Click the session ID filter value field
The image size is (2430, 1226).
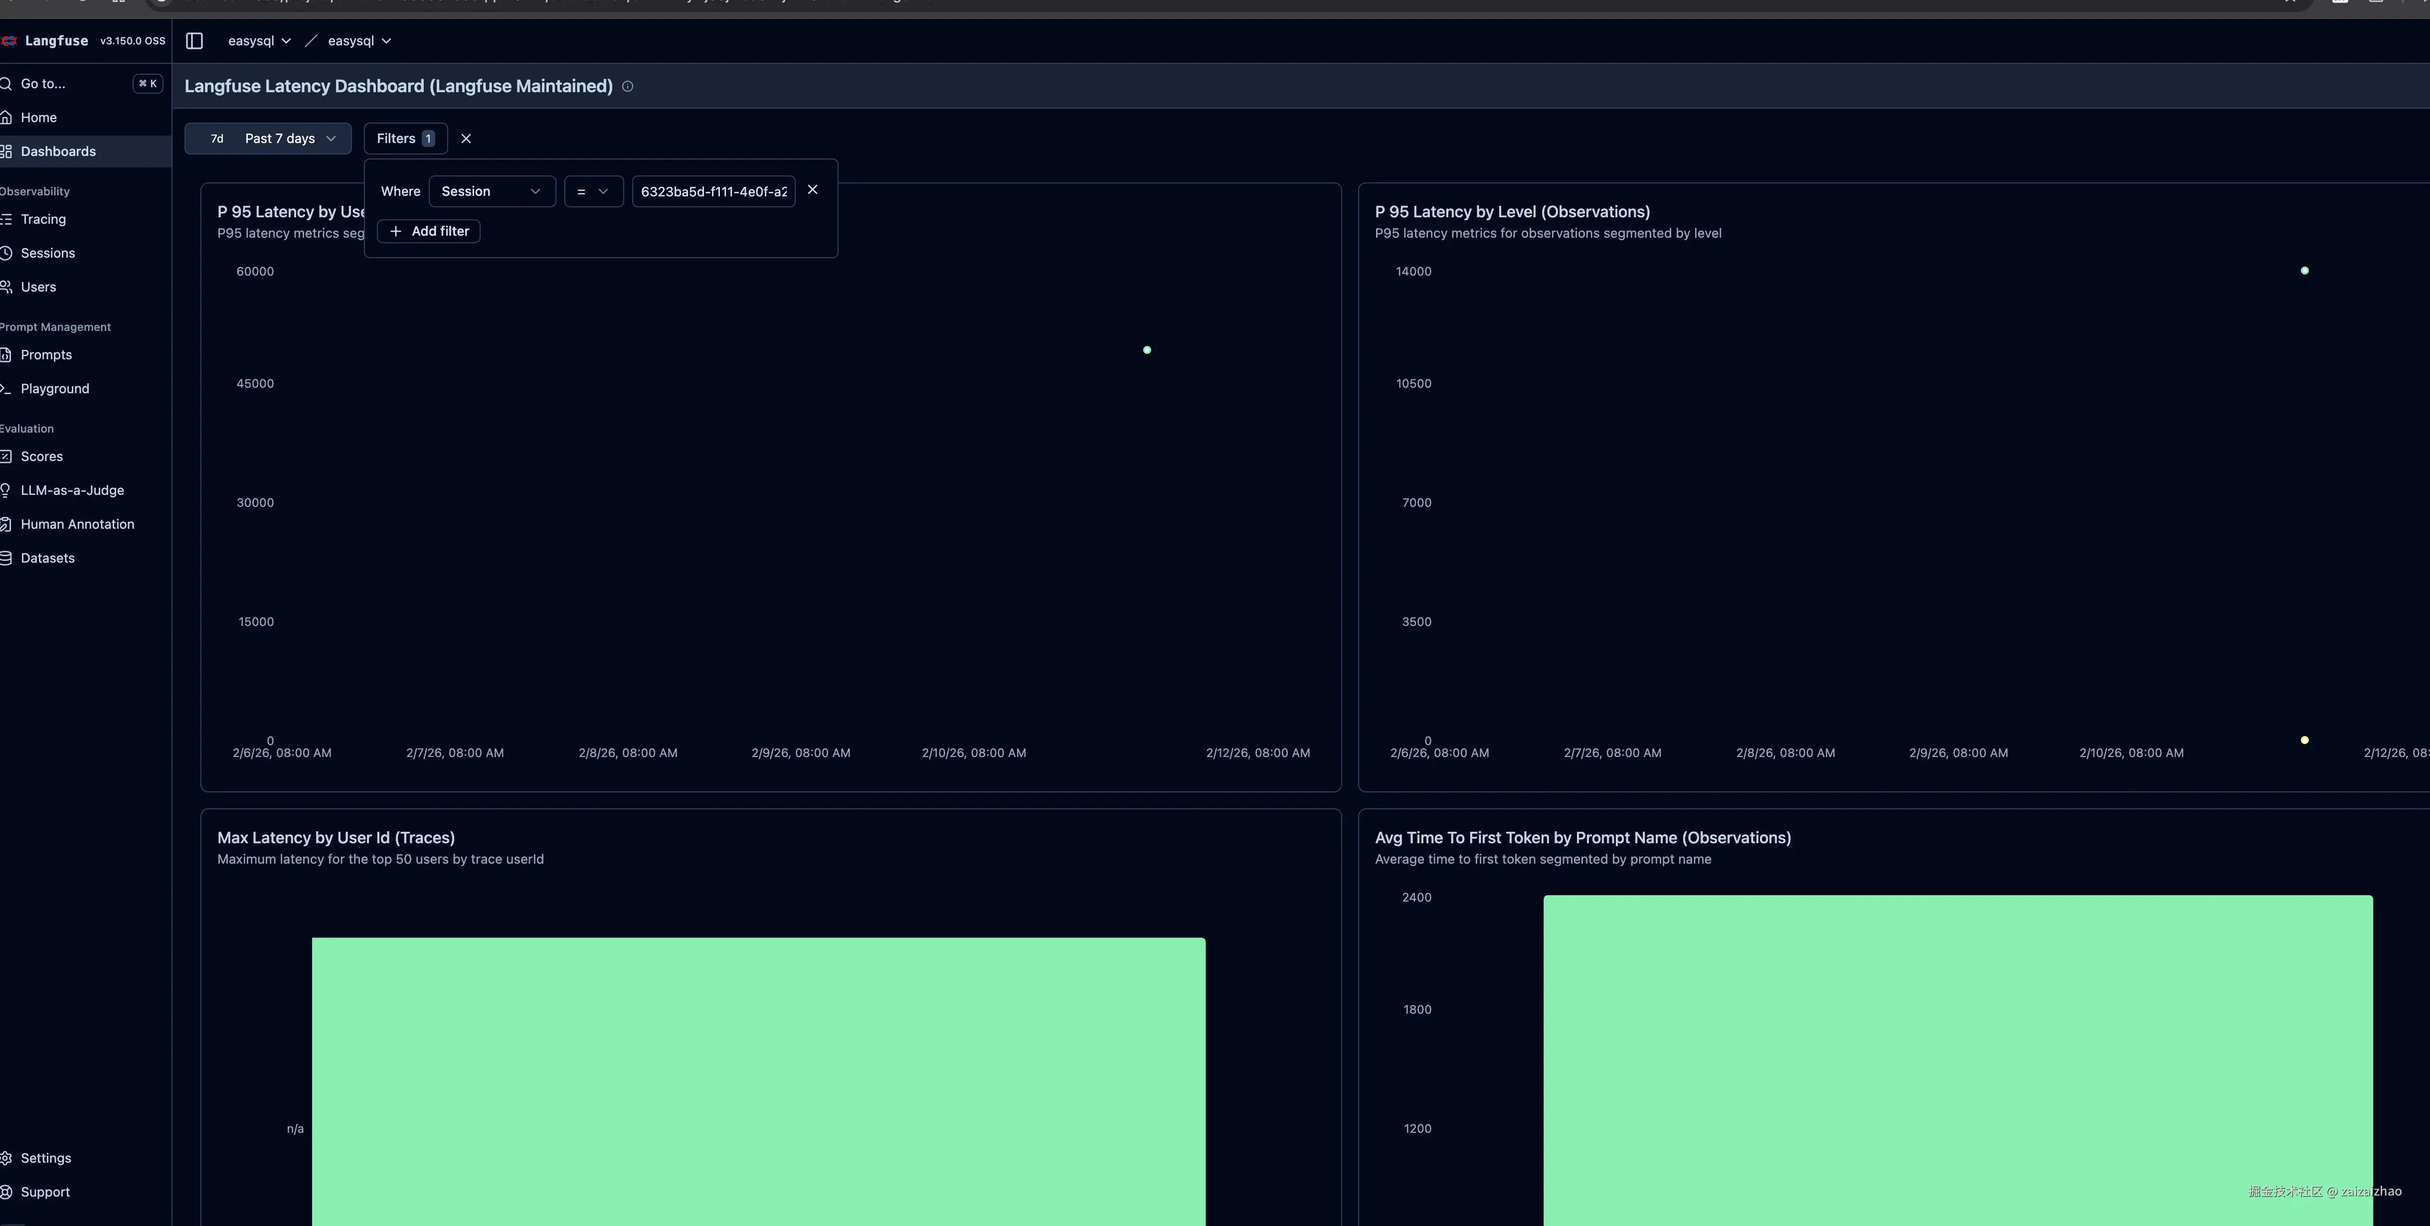click(713, 191)
